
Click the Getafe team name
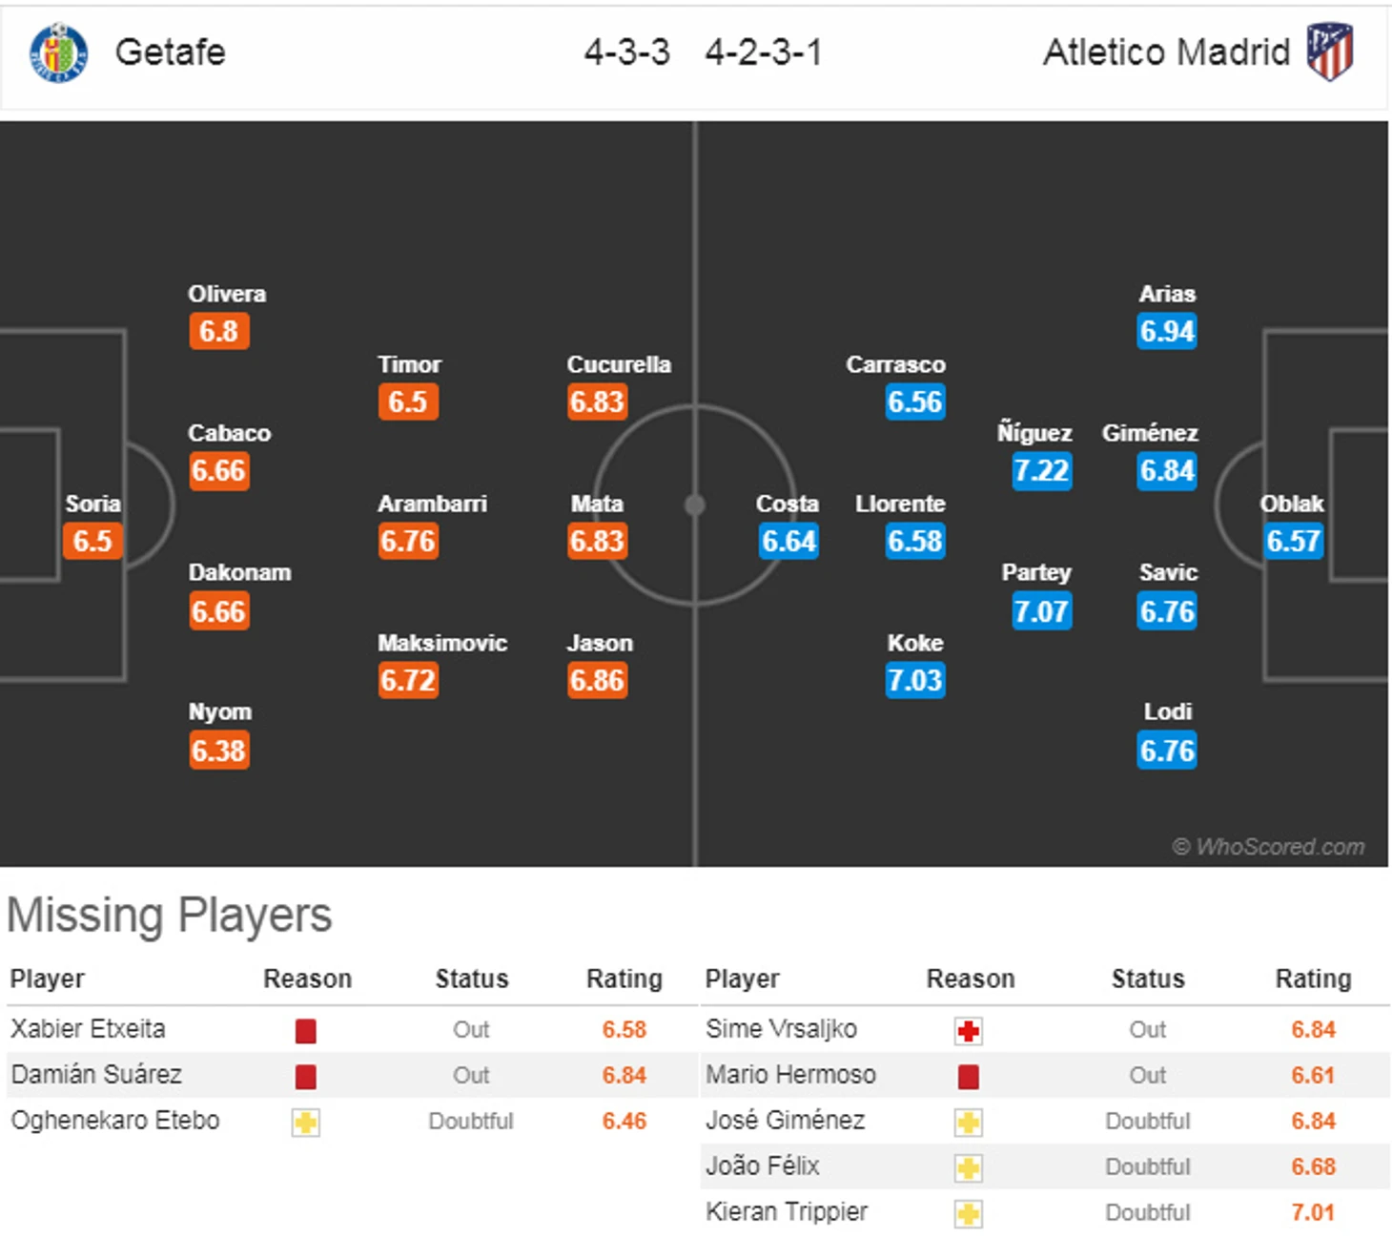point(171,52)
